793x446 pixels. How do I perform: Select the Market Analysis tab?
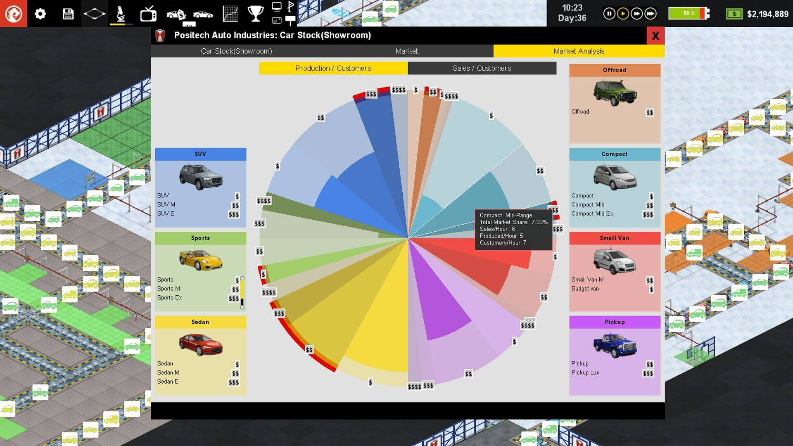[x=579, y=51]
